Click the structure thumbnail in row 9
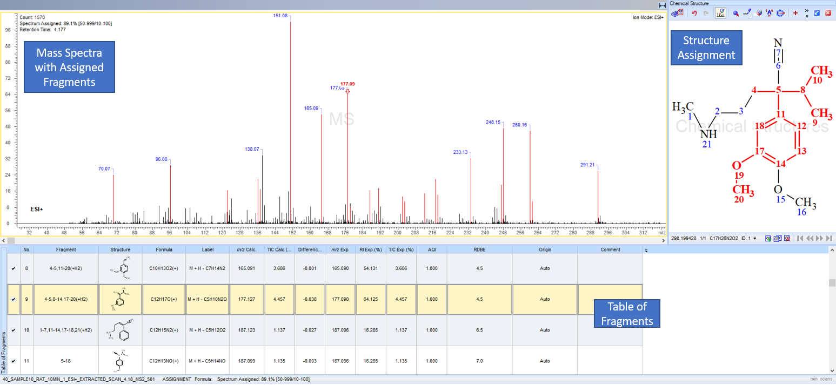Image resolution: width=836 pixels, height=385 pixels. (121, 299)
